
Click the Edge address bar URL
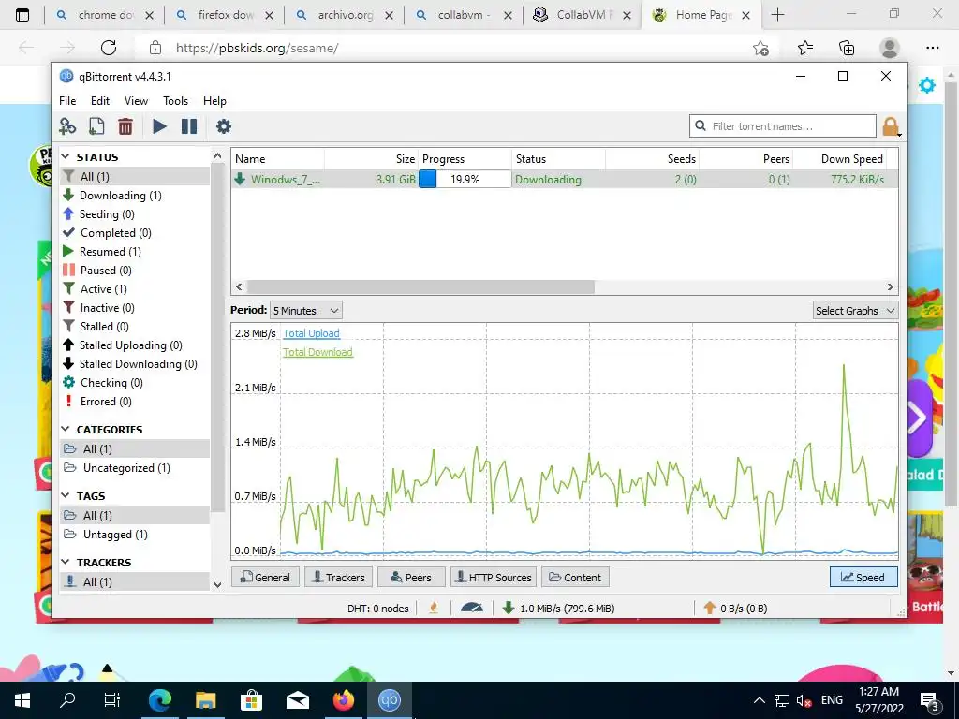click(257, 48)
